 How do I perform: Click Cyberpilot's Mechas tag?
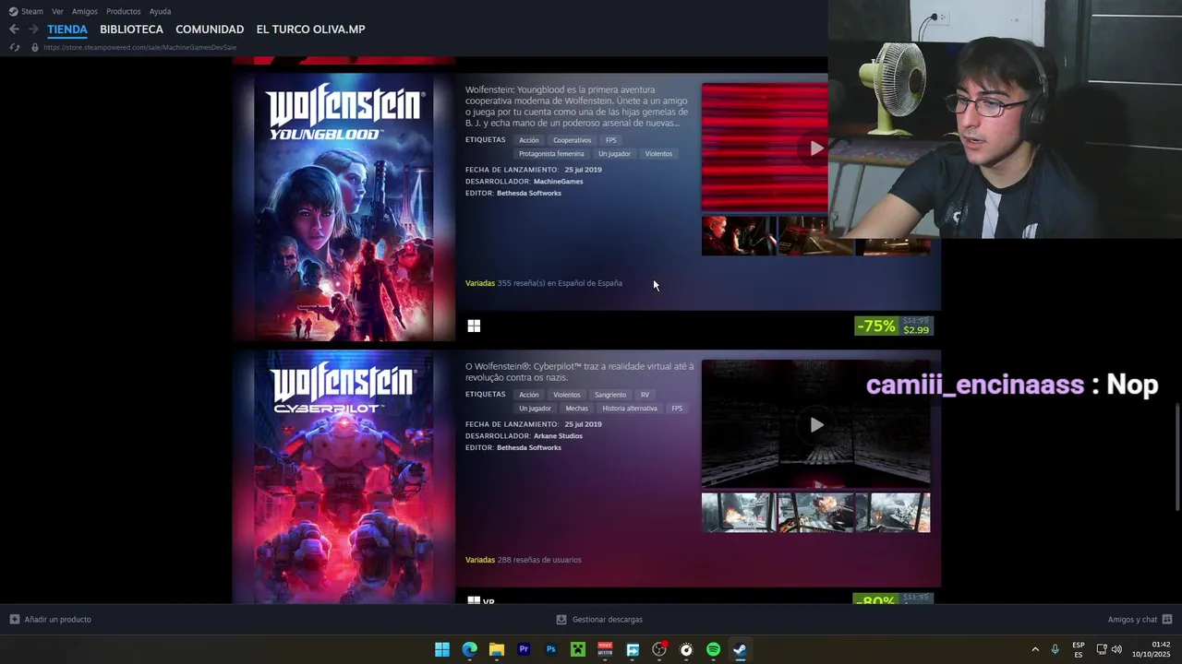coord(576,409)
